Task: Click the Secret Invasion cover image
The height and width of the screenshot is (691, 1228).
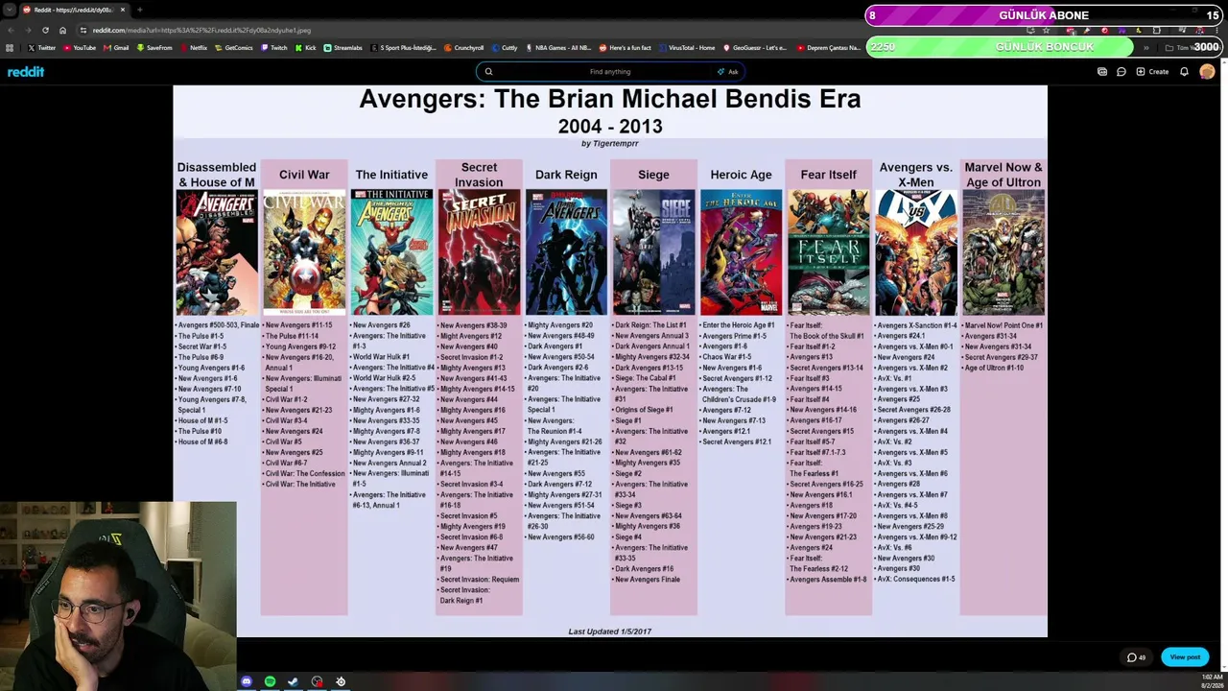Action: (x=479, y=252)
